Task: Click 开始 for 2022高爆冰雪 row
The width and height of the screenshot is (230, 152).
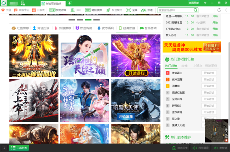Action: point(215,23)
